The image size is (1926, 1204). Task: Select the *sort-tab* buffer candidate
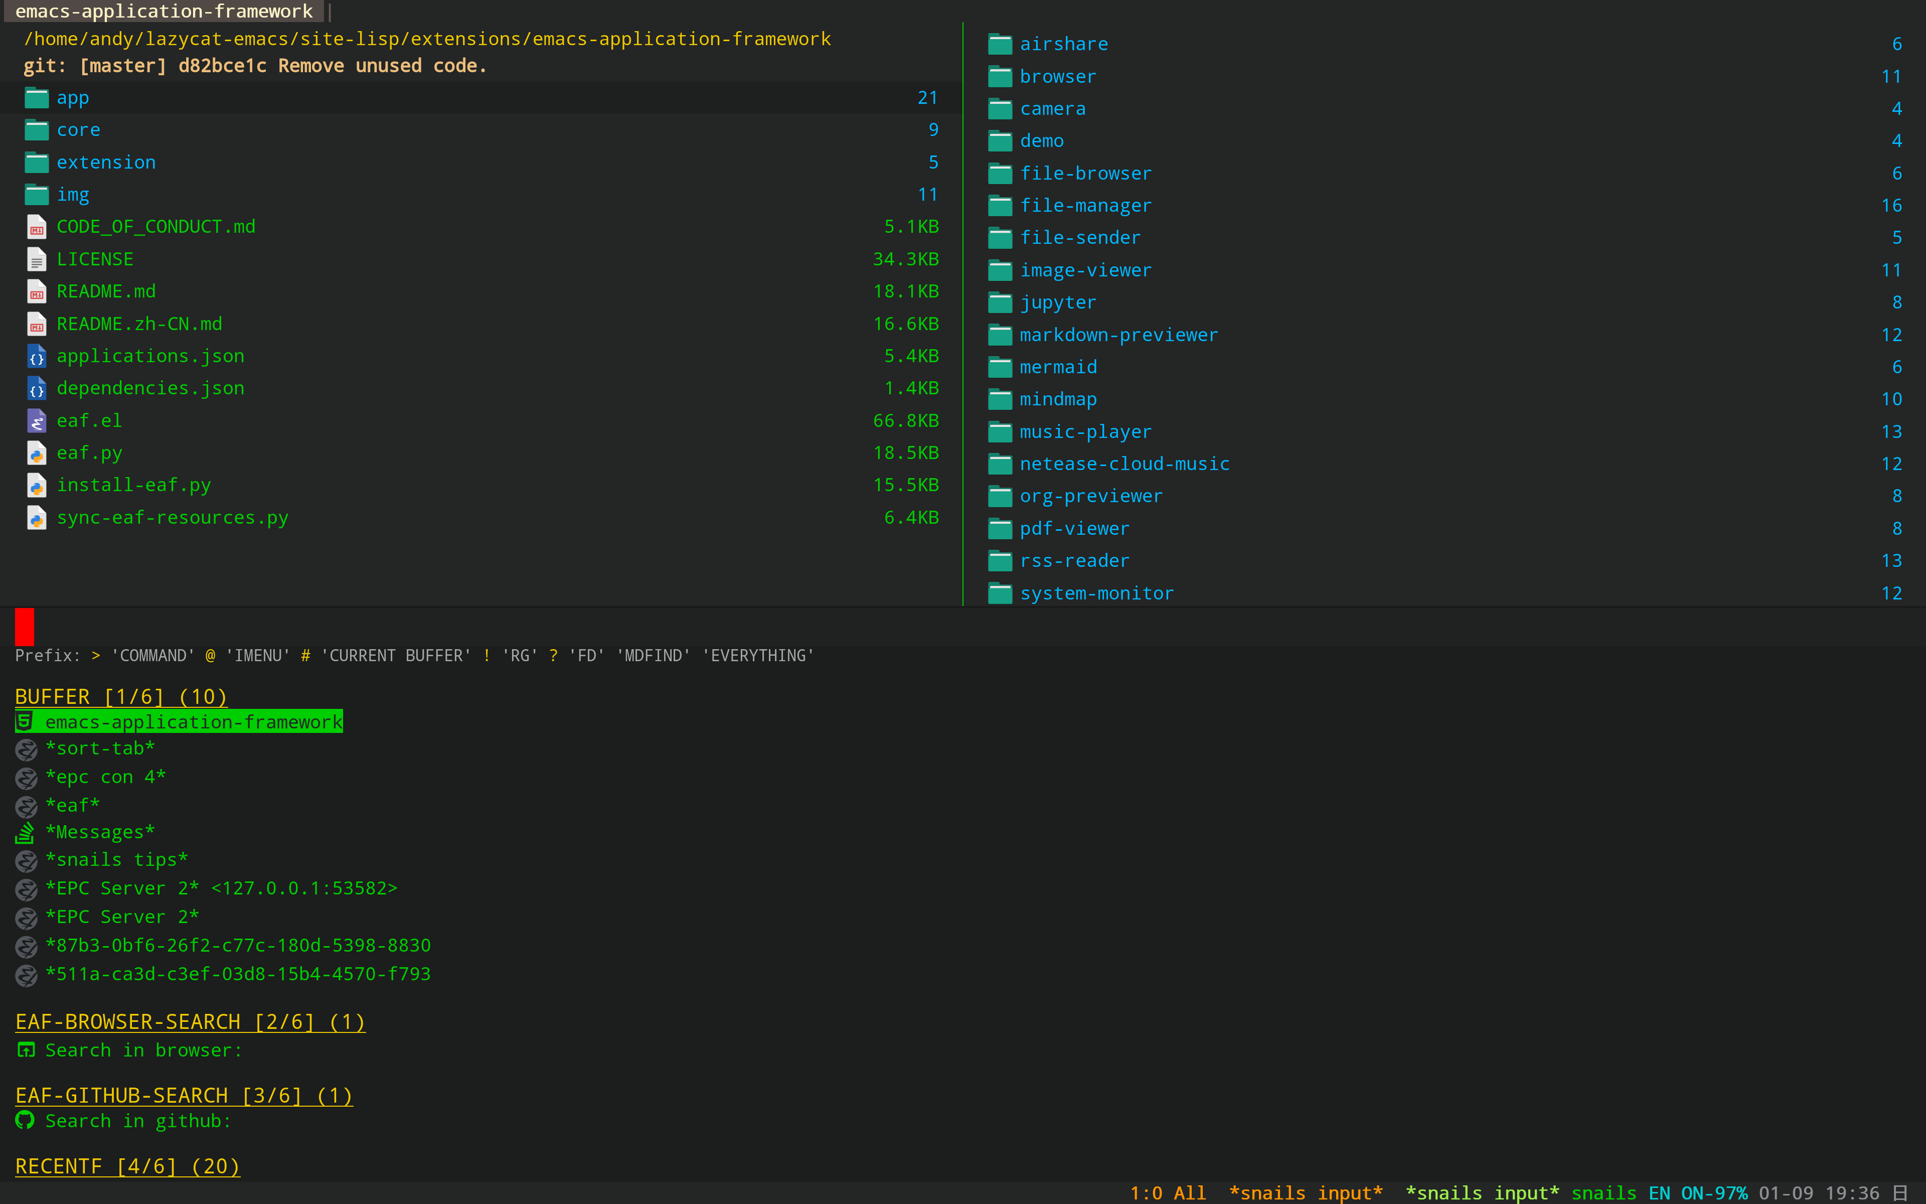[100, 748]
